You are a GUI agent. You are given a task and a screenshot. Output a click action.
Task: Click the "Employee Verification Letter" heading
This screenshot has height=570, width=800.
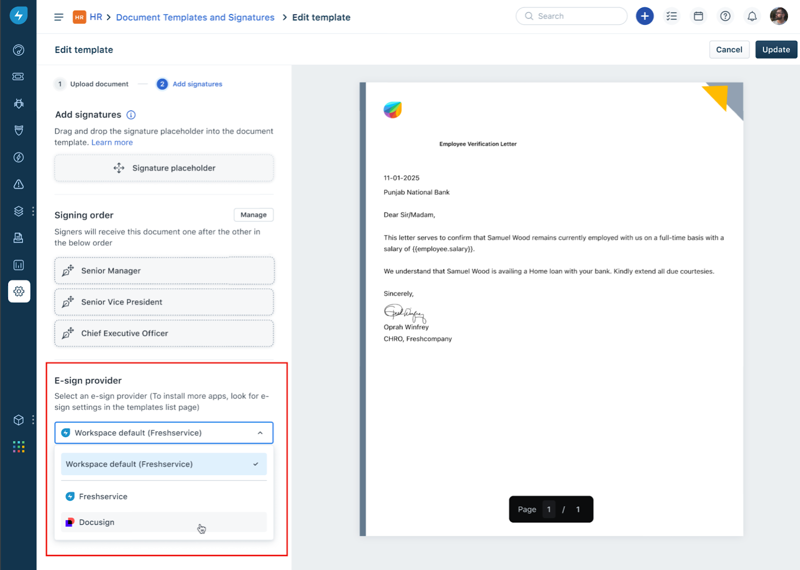478,144
